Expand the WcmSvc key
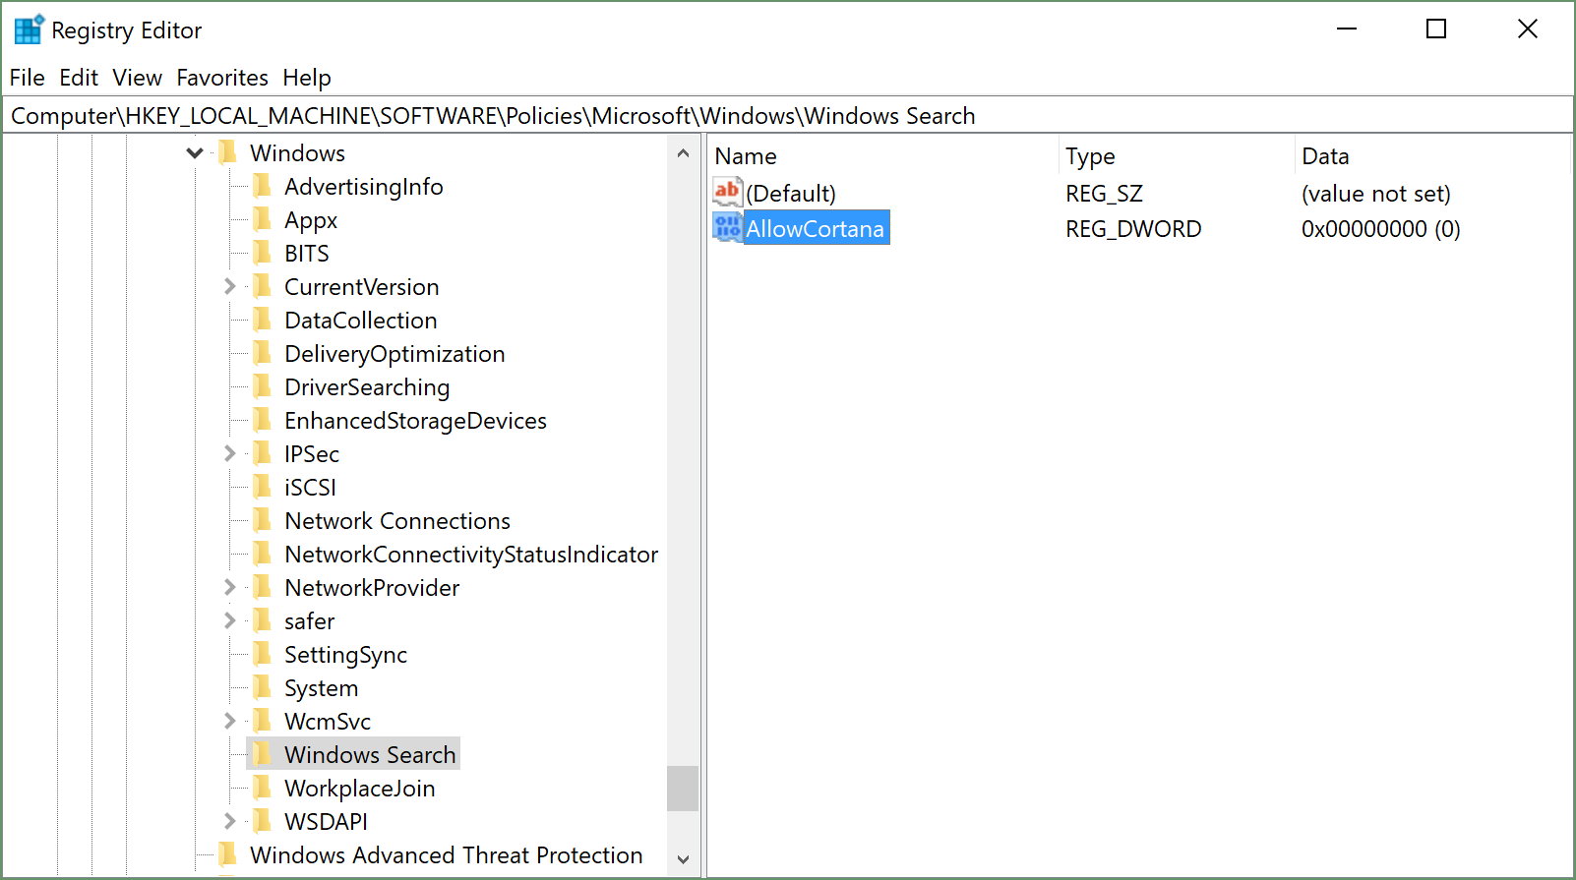The width and height of the screenshot is (1576, 880). point(229,721)
